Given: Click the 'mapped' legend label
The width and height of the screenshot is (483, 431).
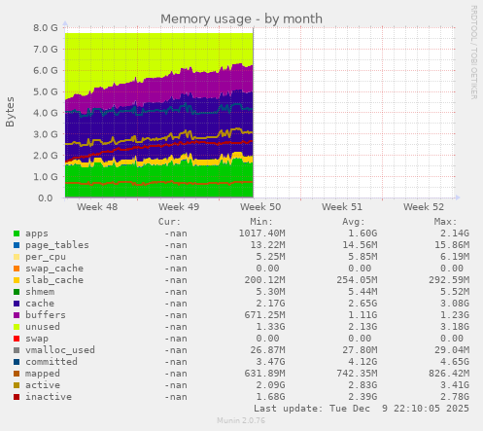Looking at the screenshot, I should (43, 374).
